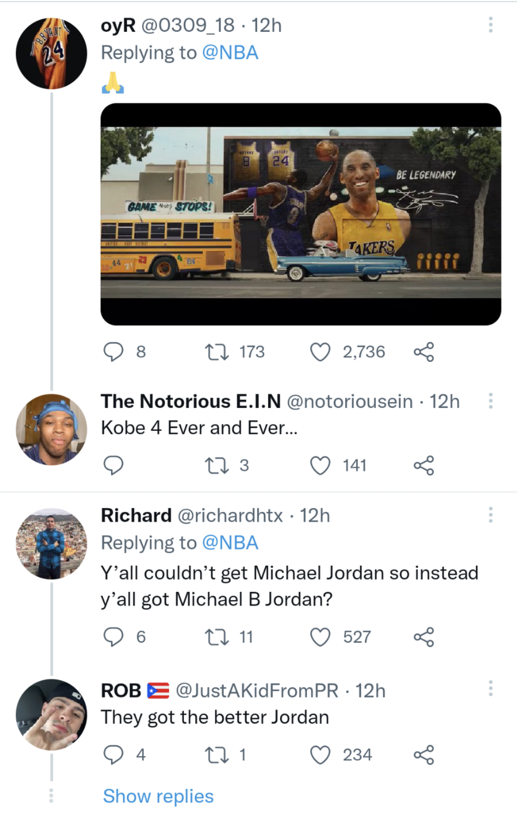This screenshot has height=822, width=517.
Task: Retweet oyR's praying hands tweet
Action: click(x=217, y=352)
